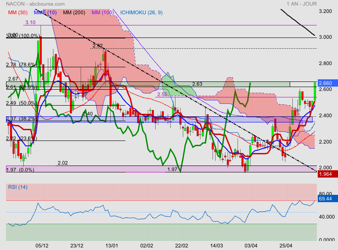The width and height of the screenshot is (338, 250).
Task: Click the 2.22 (23.6%) Fibonacci label
Action: coord(21,138)
